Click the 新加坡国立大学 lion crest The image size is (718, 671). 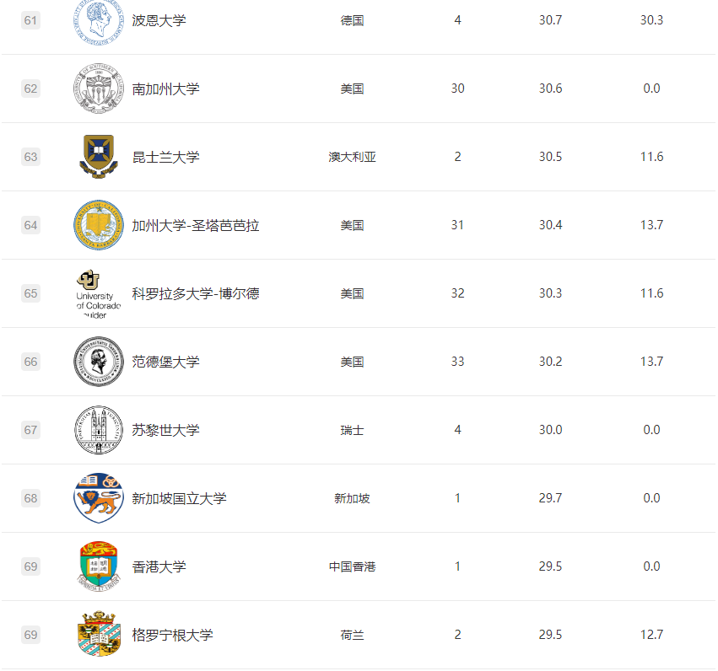tap(98, 498)
